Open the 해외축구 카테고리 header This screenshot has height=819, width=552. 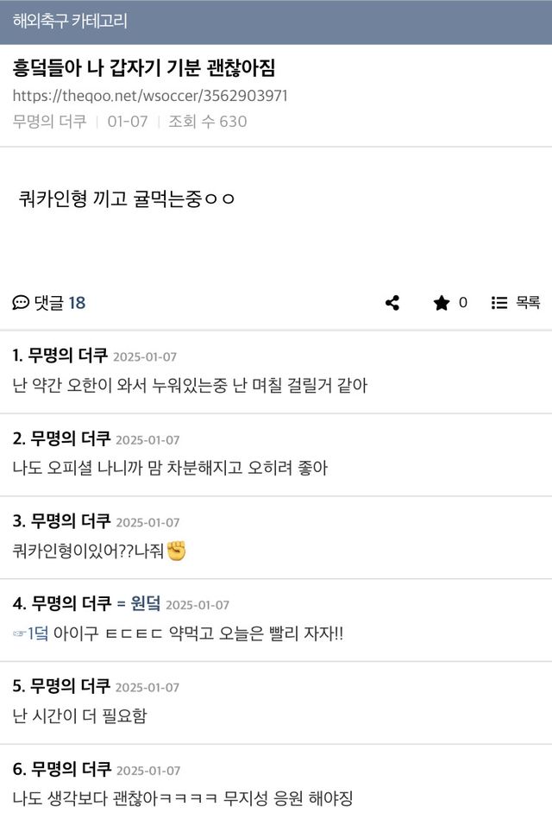[70, 22]
